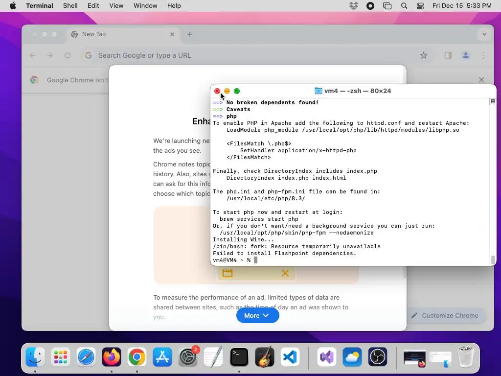Open the App Store dock icon
The image size is (501, 376).
click(x=162, y=357)
